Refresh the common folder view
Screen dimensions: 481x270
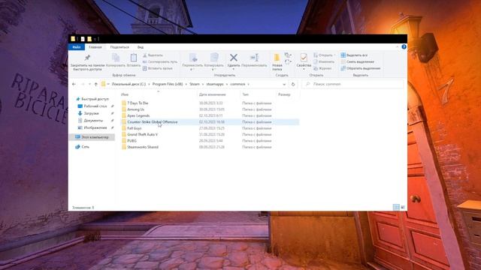pyautogui.click(x=293, y=84)
